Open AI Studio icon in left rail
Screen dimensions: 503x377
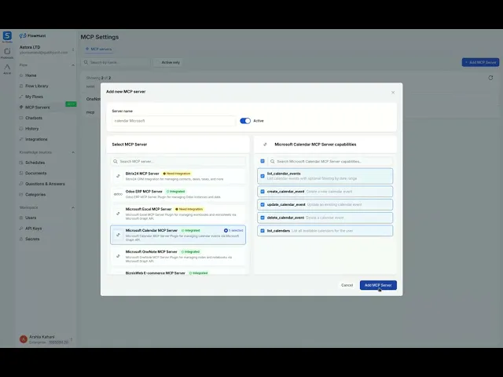(7, 35)
